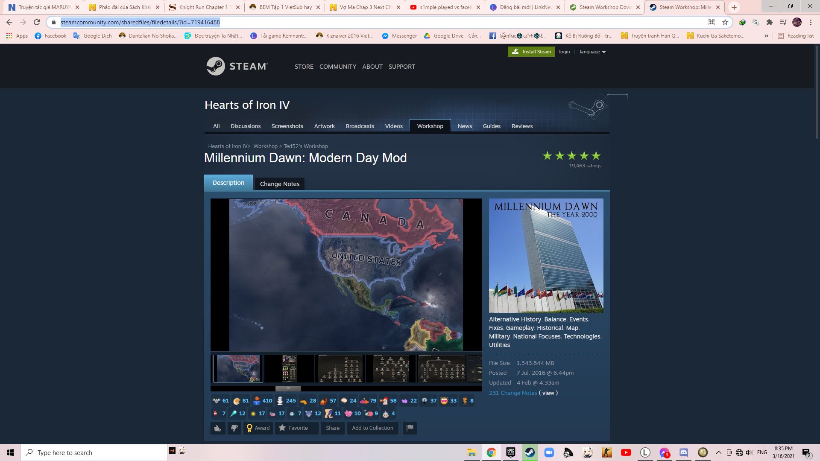Click the Steam logo in the page header
The width and height of the screenshot is (820, 461).
pos(237,66)
